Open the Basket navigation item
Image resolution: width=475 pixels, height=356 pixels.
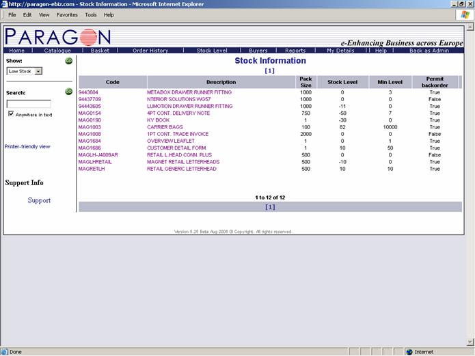(100, 51)
